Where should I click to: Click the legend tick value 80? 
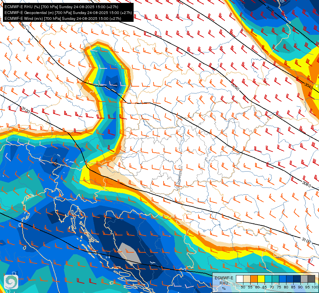tap(286, 287)
